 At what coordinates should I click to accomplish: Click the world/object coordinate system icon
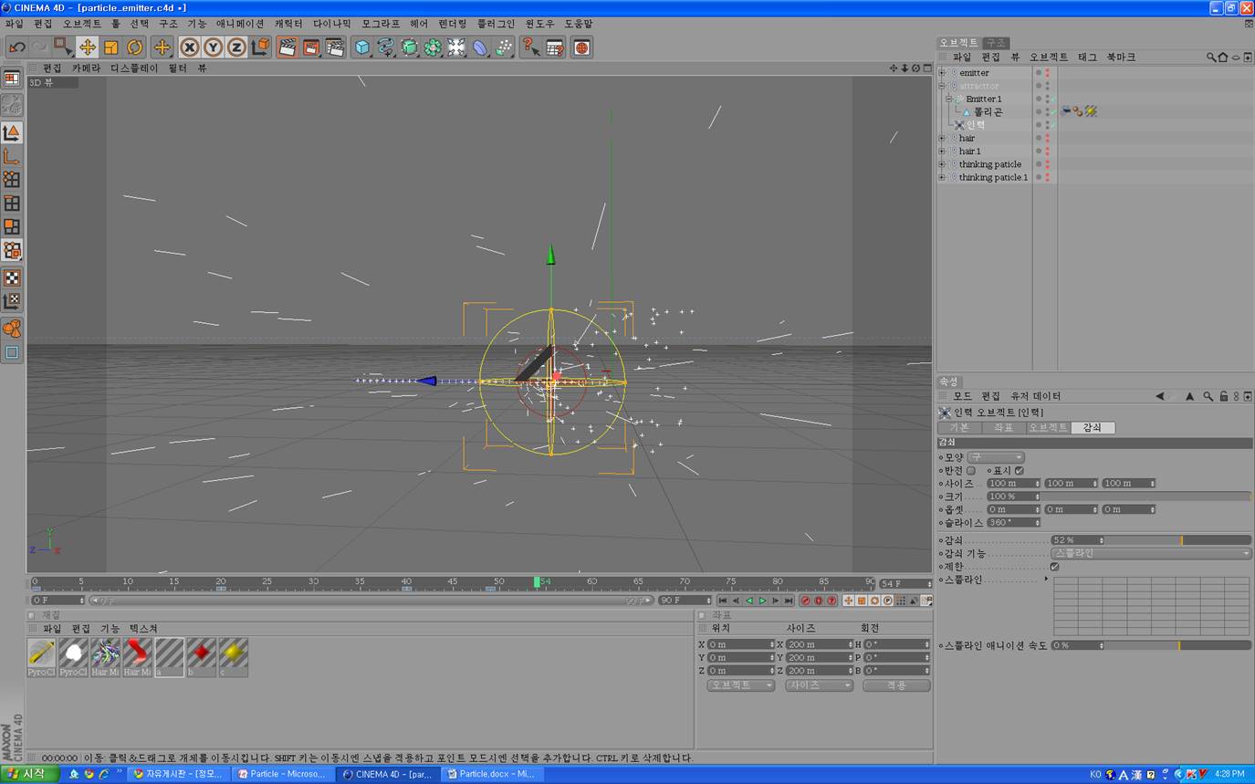point(260,47)
